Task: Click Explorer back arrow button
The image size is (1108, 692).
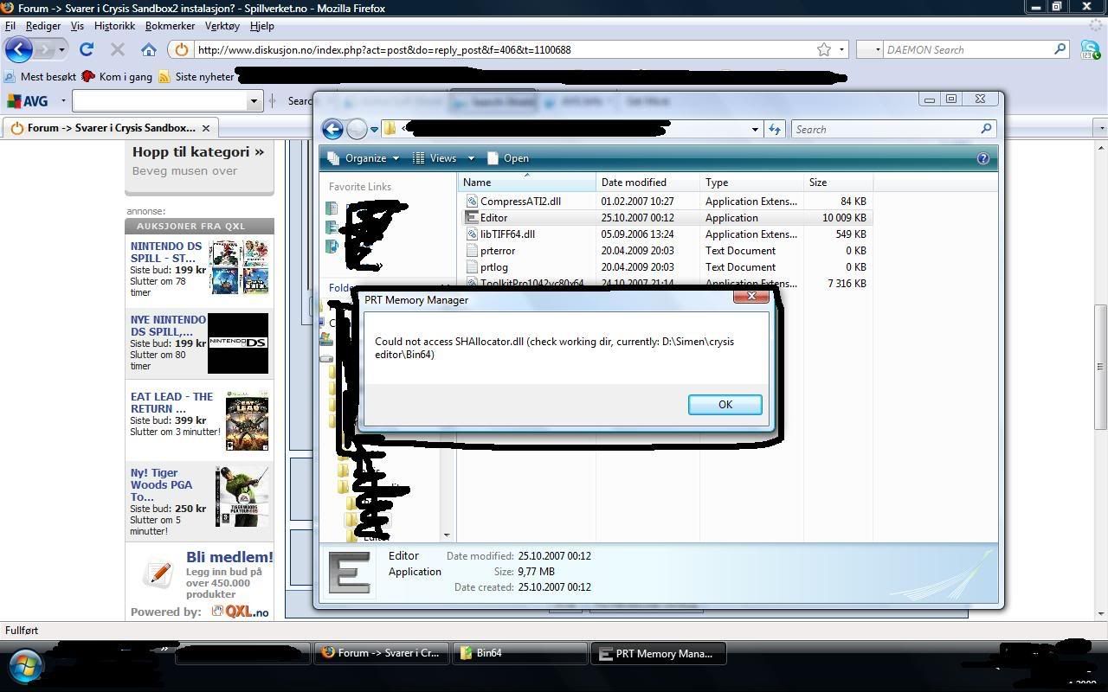Action: pyautogui.click(x=332, y=129)
